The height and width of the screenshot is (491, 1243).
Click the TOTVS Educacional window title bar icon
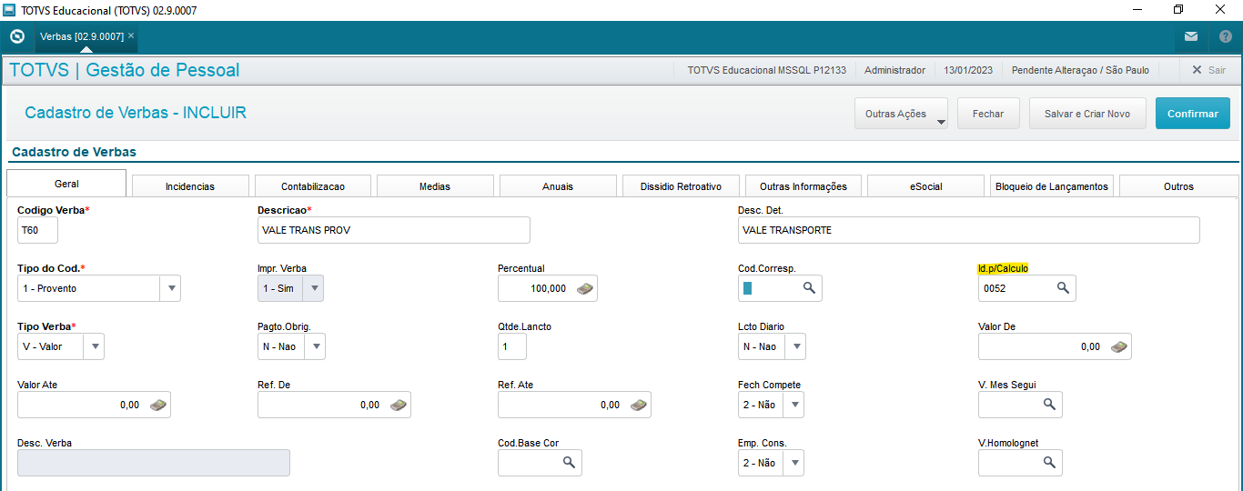coord(9,10)
